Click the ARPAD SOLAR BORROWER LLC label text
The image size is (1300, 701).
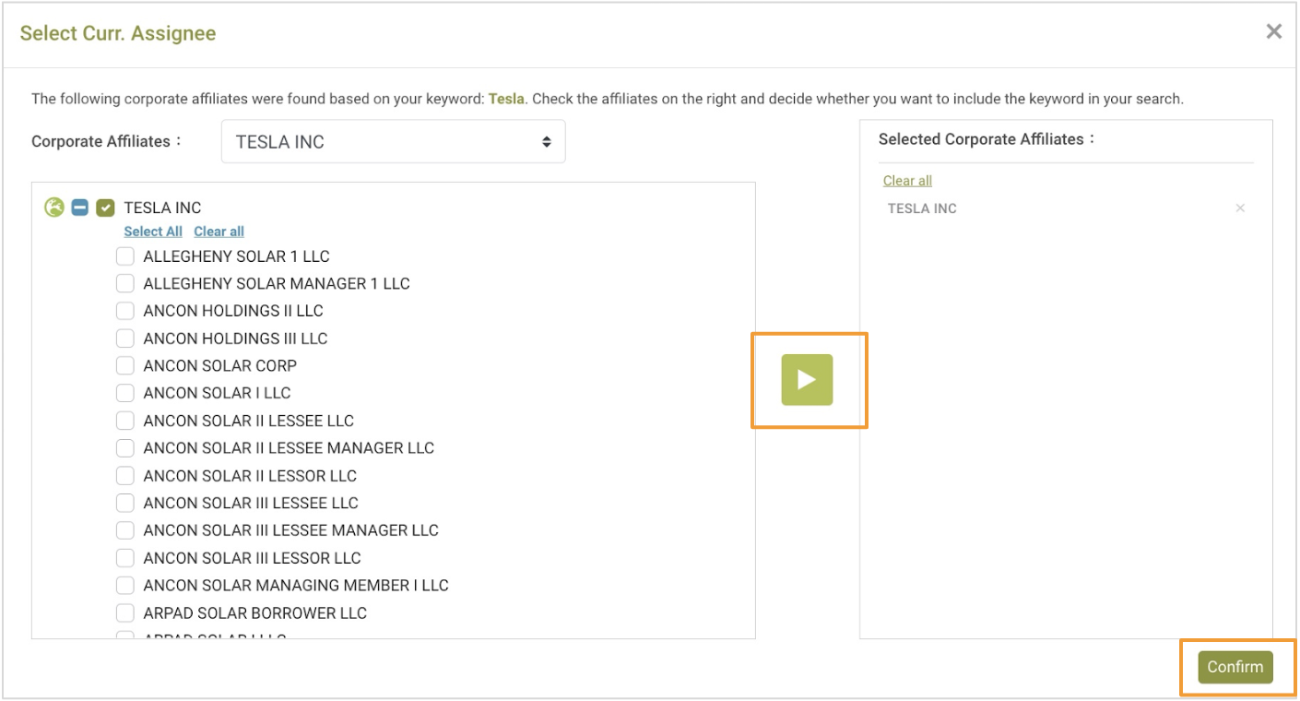pyautogui.click(x=254, y=612)
